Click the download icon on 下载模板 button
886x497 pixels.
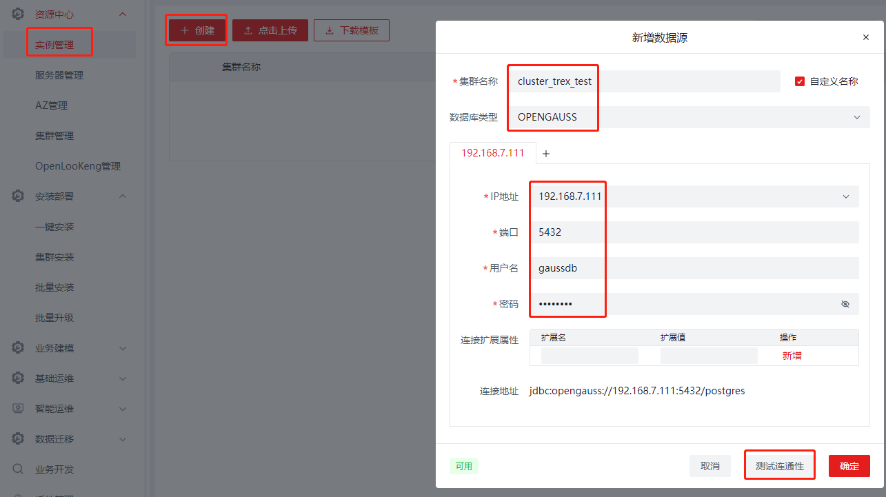(x=328, y=30)
